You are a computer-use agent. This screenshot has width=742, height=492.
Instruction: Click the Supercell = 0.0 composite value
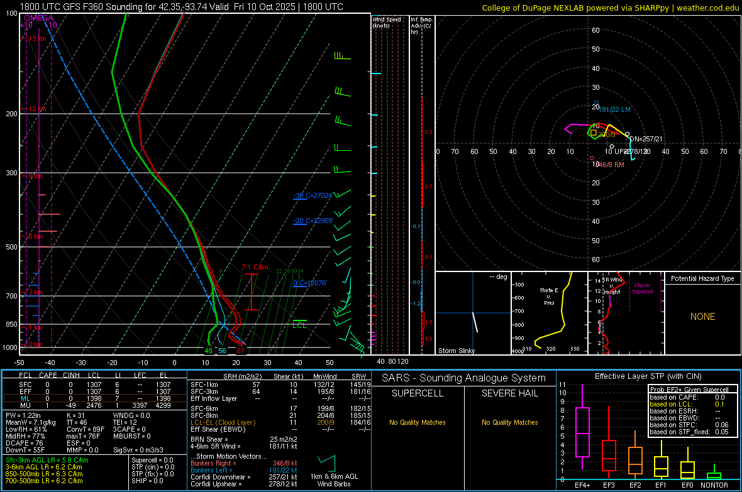(x=152, y=460)
